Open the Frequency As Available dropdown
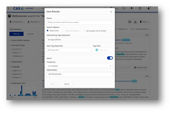The height and width of the screenshot is (113, 171). pos(80,66)
